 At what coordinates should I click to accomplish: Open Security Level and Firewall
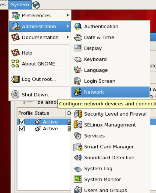111,114
